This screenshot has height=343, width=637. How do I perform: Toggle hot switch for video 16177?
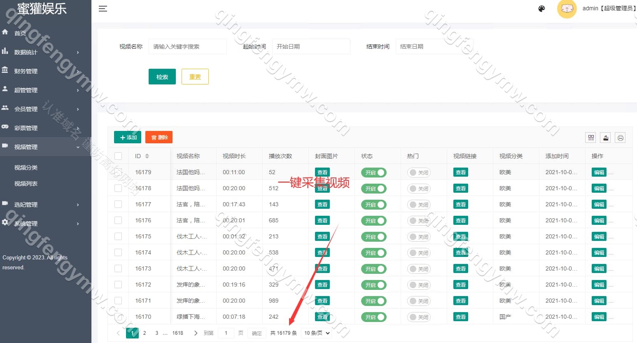click(419, 205)
